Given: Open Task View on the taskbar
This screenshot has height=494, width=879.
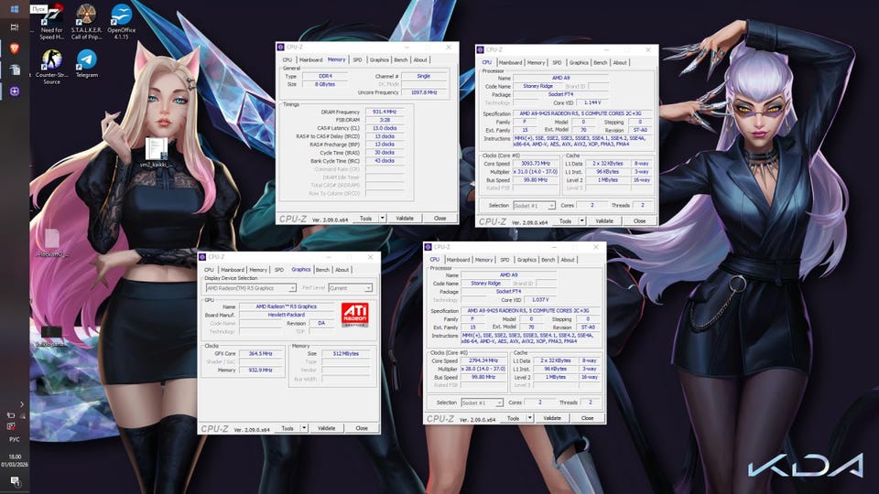Looking at the screenshot, I should coord(15,27).
